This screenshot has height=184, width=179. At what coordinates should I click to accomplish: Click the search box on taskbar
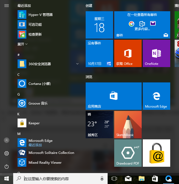click(60, 179)
